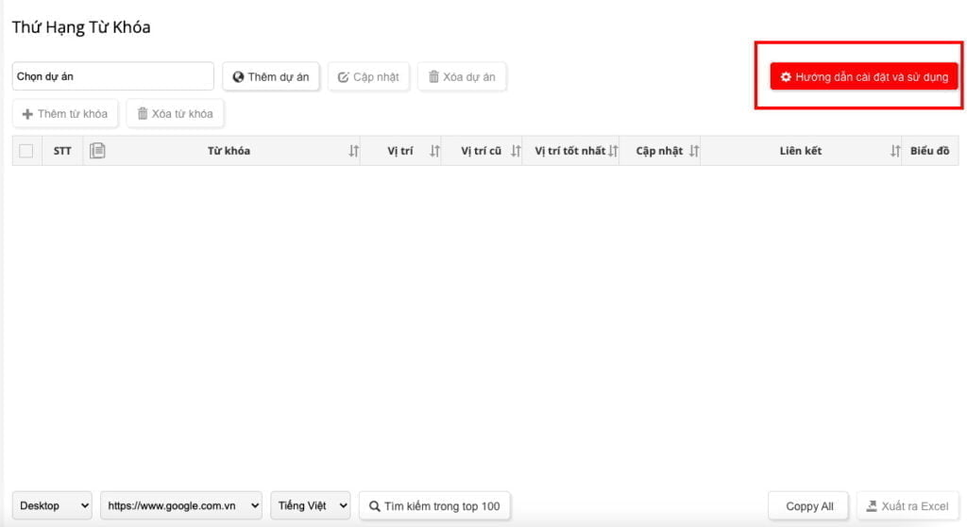Sort by Vị trí cũ column arrows
The height and width of the screenshot is (527, 967).
(x=516, y=151)
